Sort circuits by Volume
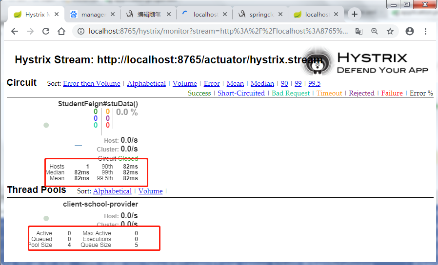 point(185,83)
